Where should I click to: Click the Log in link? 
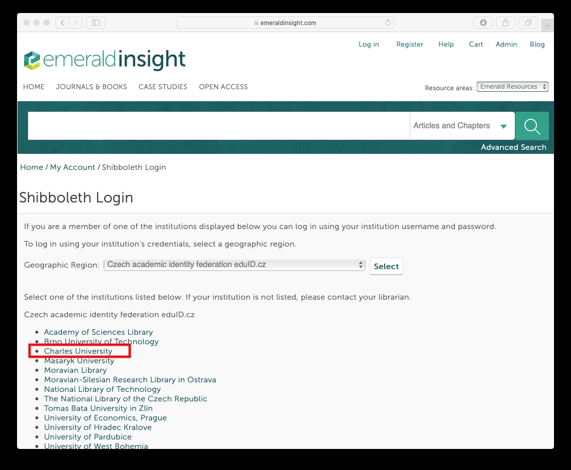coord(369,44)
